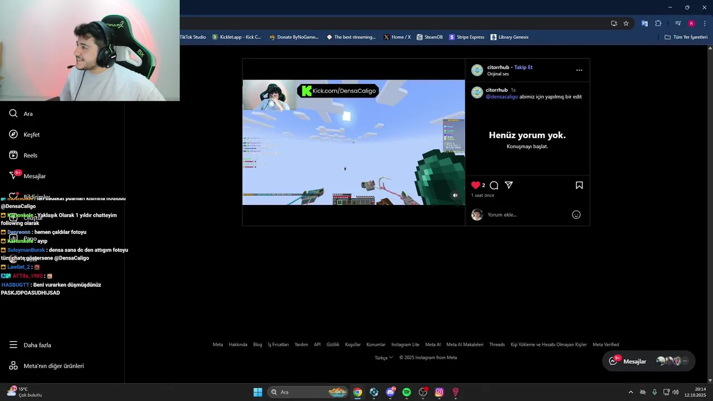Unmute the video with speaker icon

point(455,195)
